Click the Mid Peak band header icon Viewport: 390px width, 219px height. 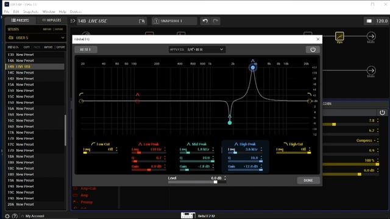coord(188,144)
